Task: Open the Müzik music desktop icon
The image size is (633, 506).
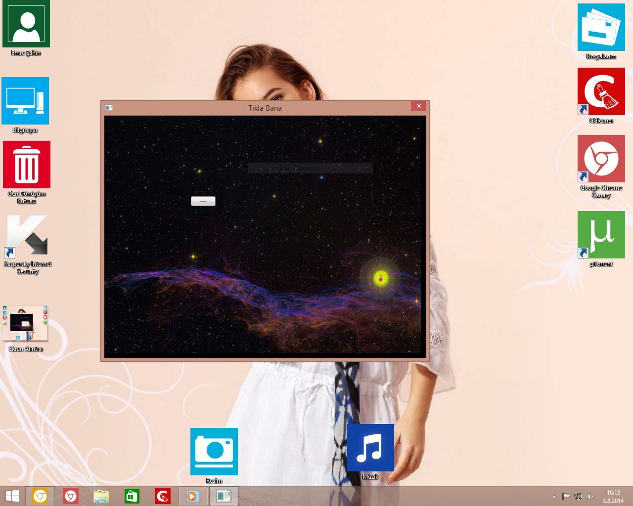Action: tap(370, 448)
